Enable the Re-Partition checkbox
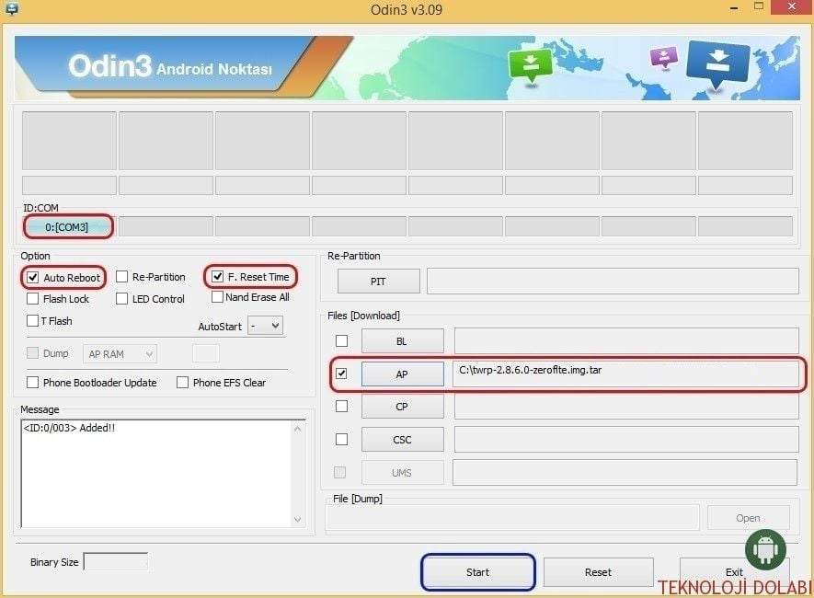The width and height of the screenshot is (814, 598). pos(122,277)
